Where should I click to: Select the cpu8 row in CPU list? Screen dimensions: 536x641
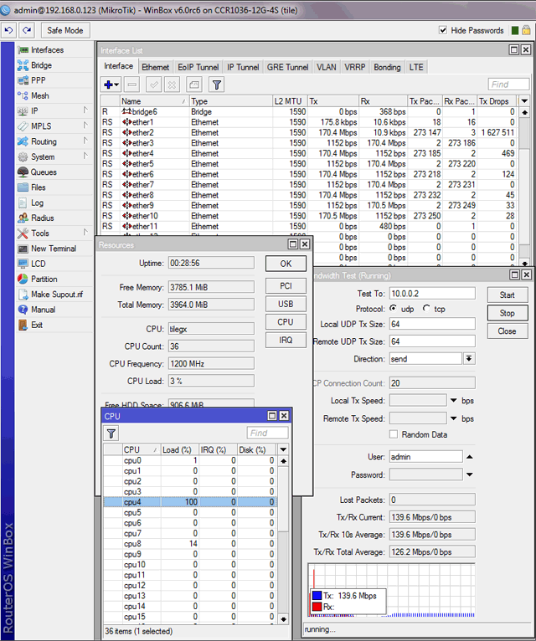pos(190,544)
